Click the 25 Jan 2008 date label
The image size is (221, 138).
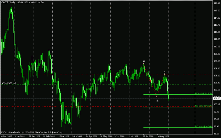(x=34, y=136)
